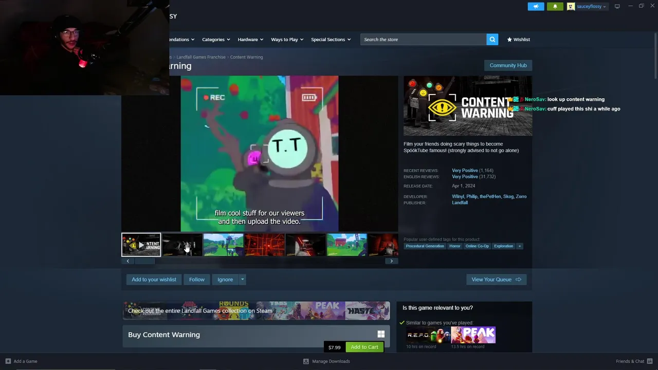The width and height of the screenshot is (658, 370).
Task: Open developer Skog link
Action: pyautogui.click(x=508, y=196)
